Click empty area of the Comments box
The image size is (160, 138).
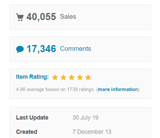click(x=121, y=49)
